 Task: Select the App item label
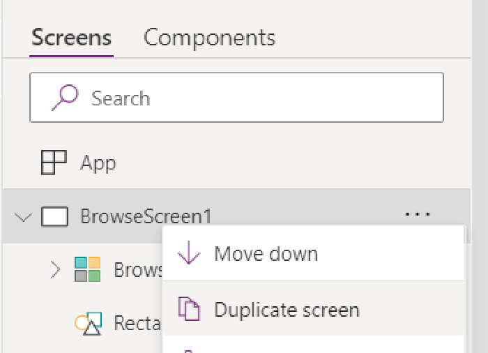pos(98,163)
